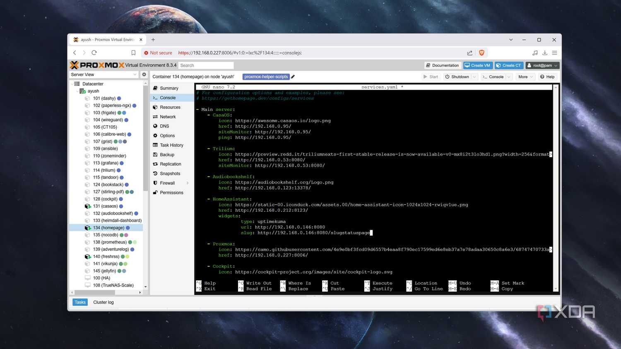The image size is (621, 349).
Task: Expand the Firewall submenu arrow
Action: (x=188, y=183)
